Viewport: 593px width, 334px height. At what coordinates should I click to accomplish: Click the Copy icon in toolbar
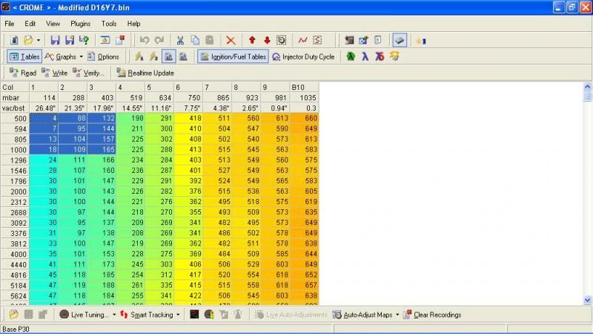click(194, 40)
